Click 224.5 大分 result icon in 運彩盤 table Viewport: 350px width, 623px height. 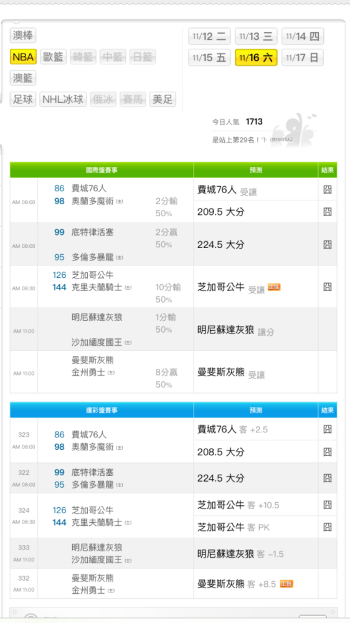click(x=328, y=478)
